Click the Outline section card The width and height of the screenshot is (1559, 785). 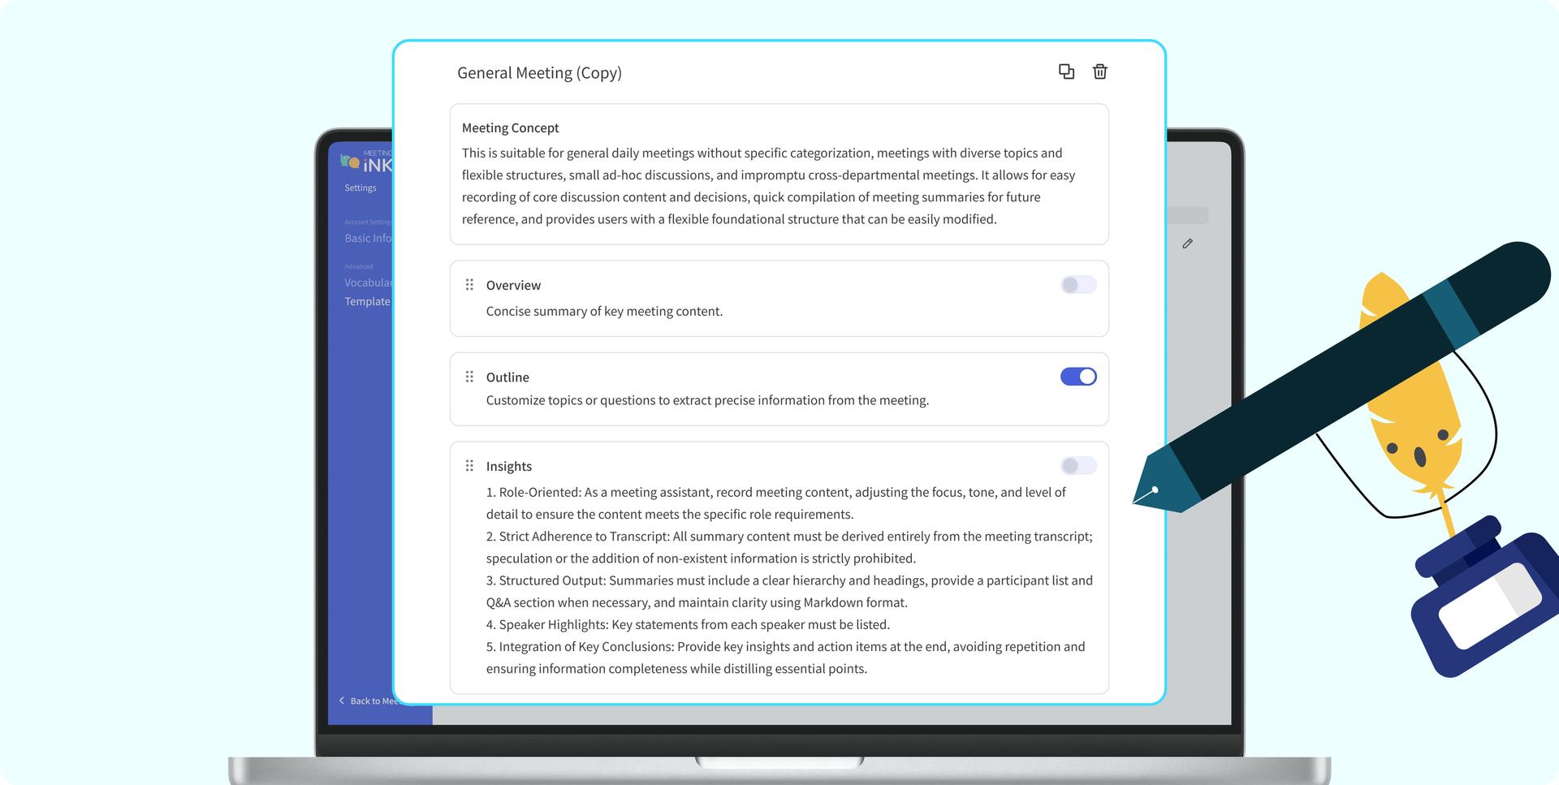(x=778, y=388)
